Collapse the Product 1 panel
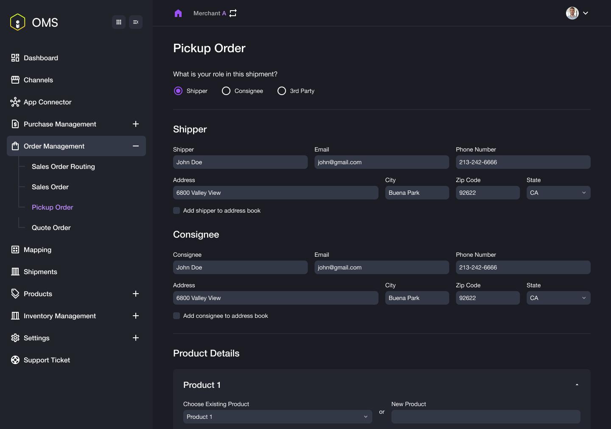The image size is (611, 429). [x=577, y=385]
